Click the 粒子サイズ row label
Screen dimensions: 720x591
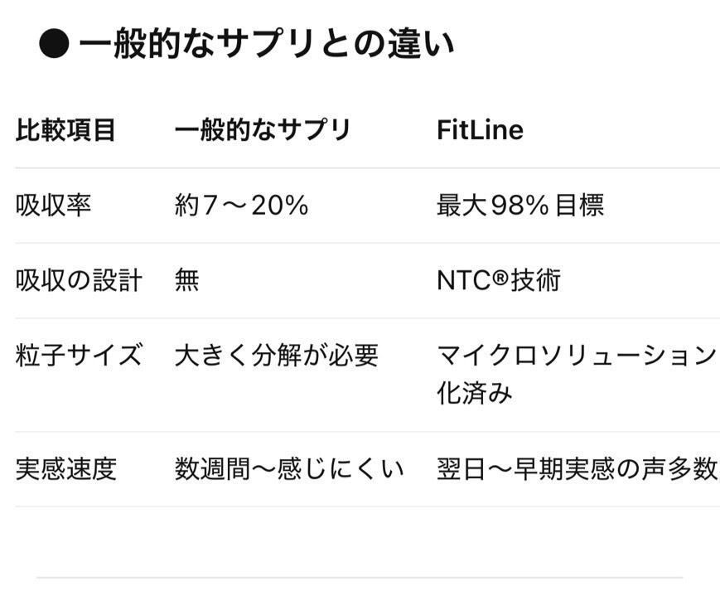pos(79,356)
